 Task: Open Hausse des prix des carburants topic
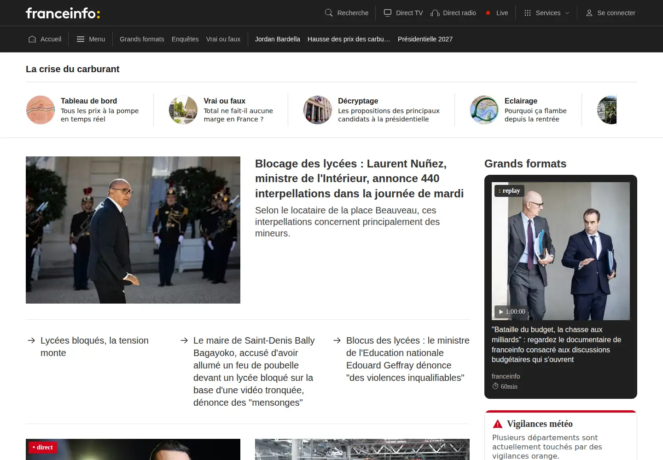(349, 39)
